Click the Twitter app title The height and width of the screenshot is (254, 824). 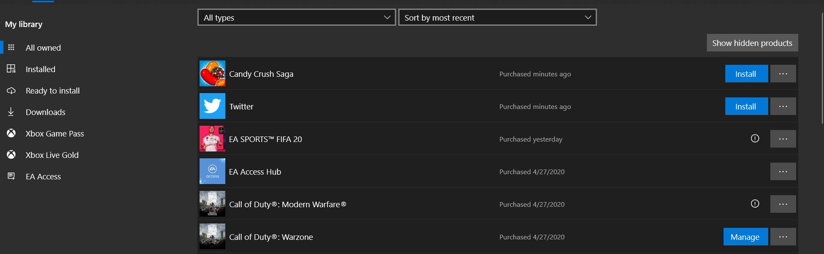[241, 106]
